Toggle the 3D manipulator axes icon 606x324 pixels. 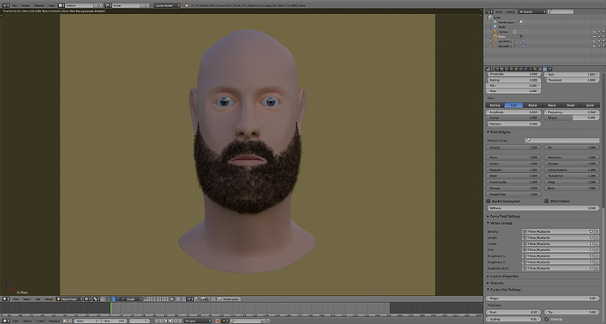coord(108,299)
